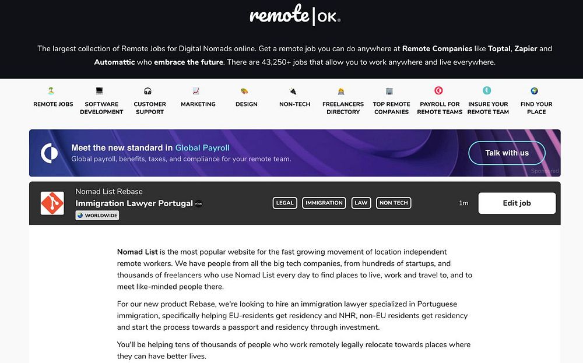
Task: Click the palm tree Remote Jobs icon
Action: (51, 91)
